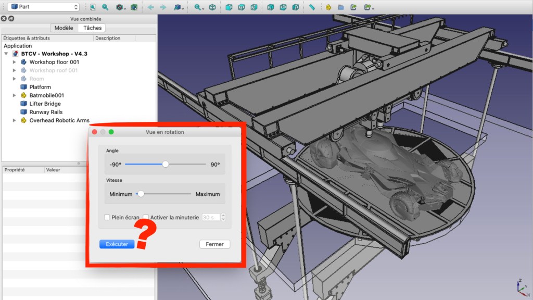Viewport: 533px width, 300px height.
Task: Click the Fit Selection magnifier icon
Action: coord(105,7)
